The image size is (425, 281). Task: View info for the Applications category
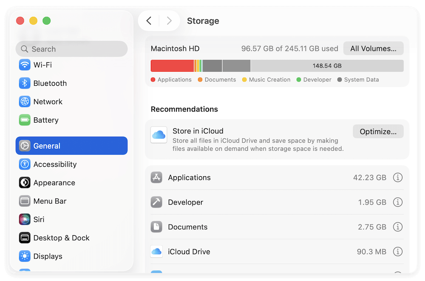pyautogui.click(x=398, y=177)
